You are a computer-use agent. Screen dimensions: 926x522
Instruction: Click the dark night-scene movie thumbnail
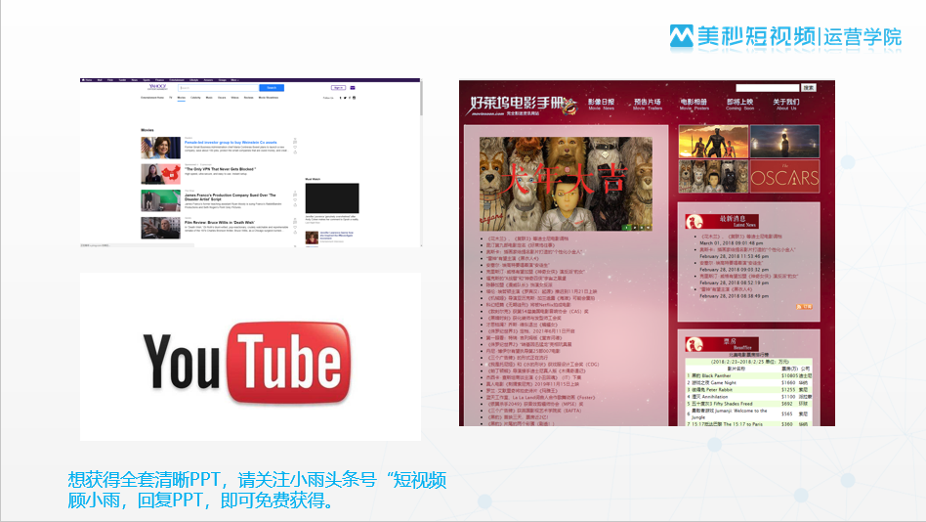[785, 142]
